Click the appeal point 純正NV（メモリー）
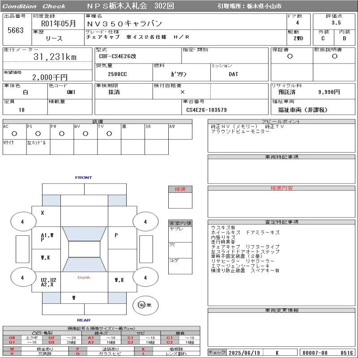358x358 pixels. (234, 127)
